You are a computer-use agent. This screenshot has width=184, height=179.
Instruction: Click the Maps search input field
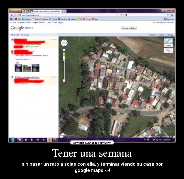click(x=78, y=28)
